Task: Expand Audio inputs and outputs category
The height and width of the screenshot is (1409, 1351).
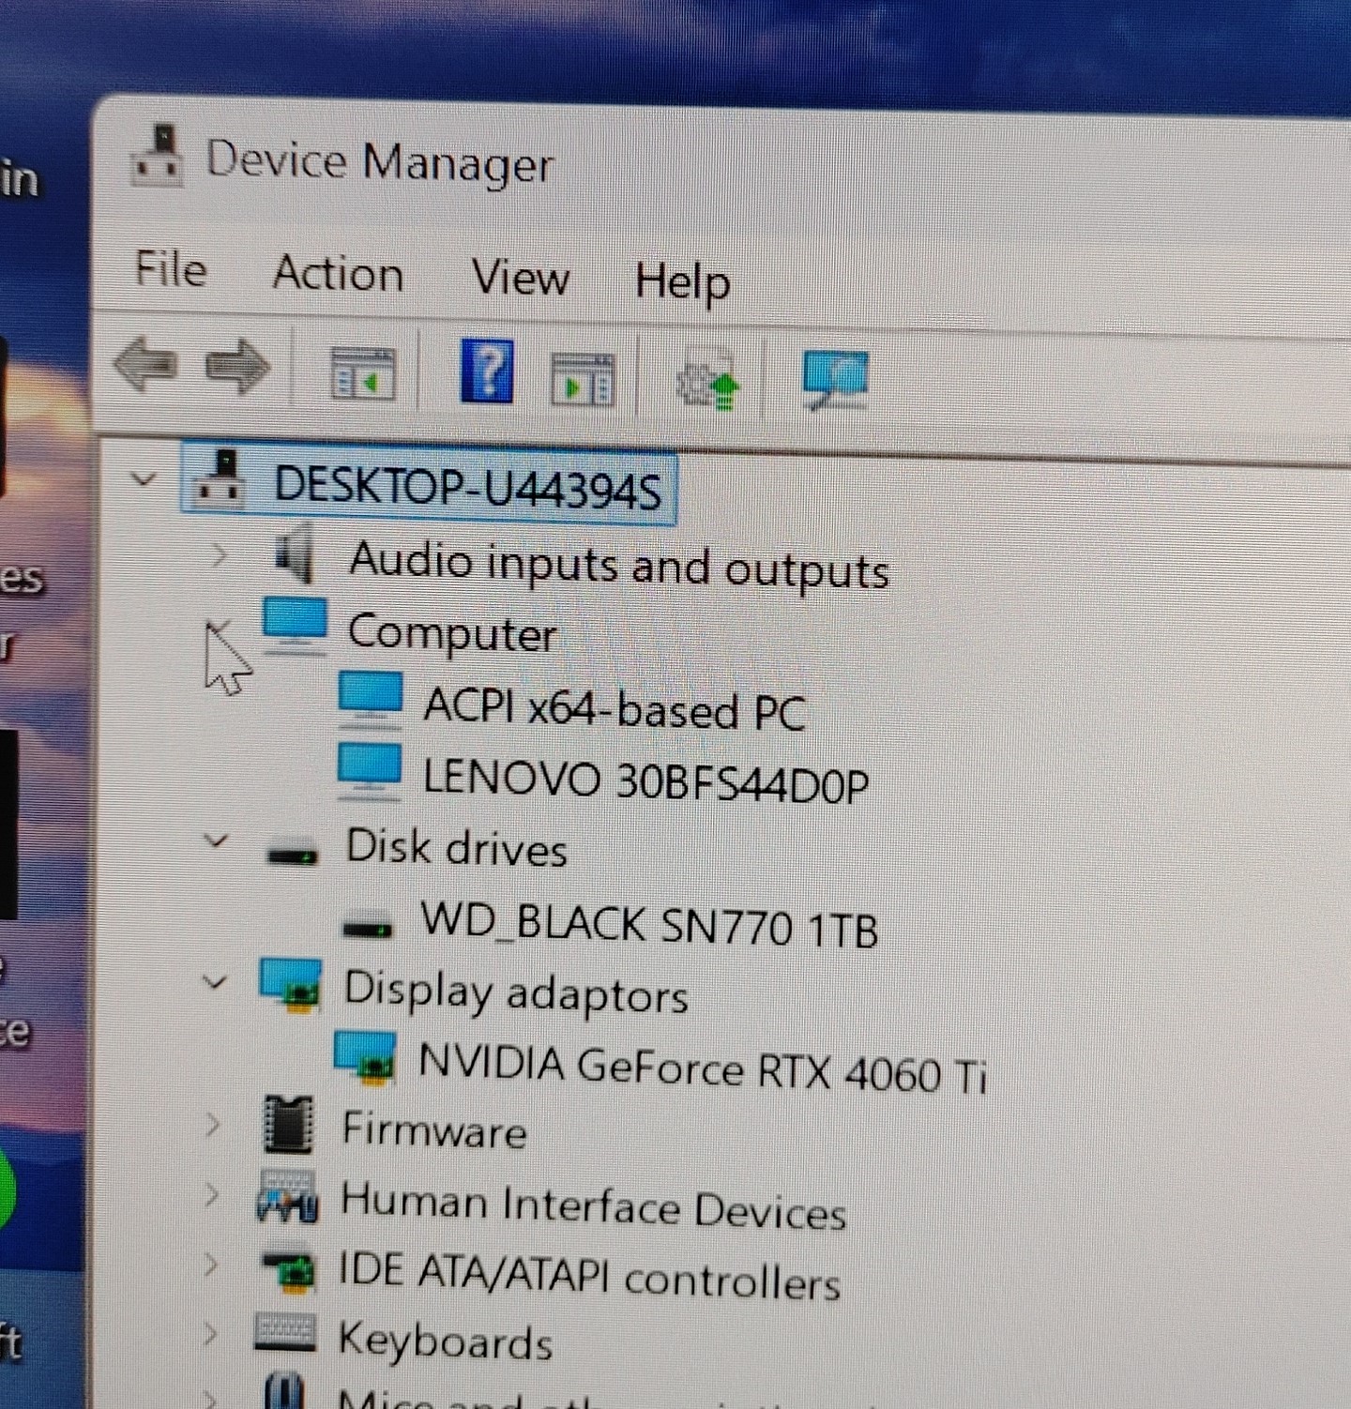Action: 219,555
